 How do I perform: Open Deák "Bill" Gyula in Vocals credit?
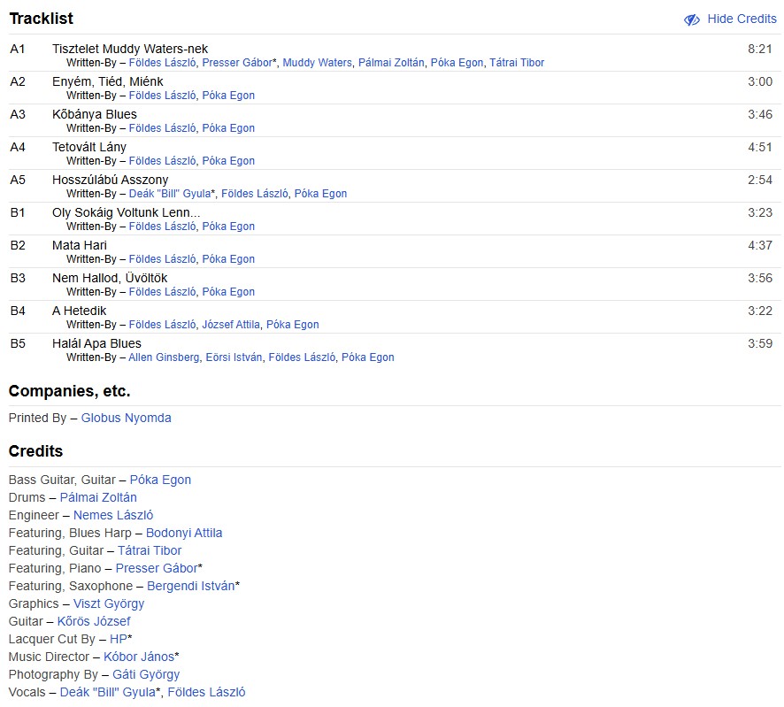click(107, 692)
